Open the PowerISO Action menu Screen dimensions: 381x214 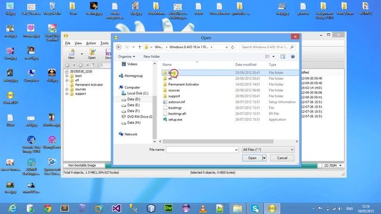pos(91,43)
